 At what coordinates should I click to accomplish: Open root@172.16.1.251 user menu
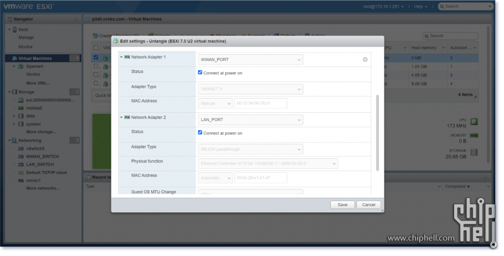[383, 7]
